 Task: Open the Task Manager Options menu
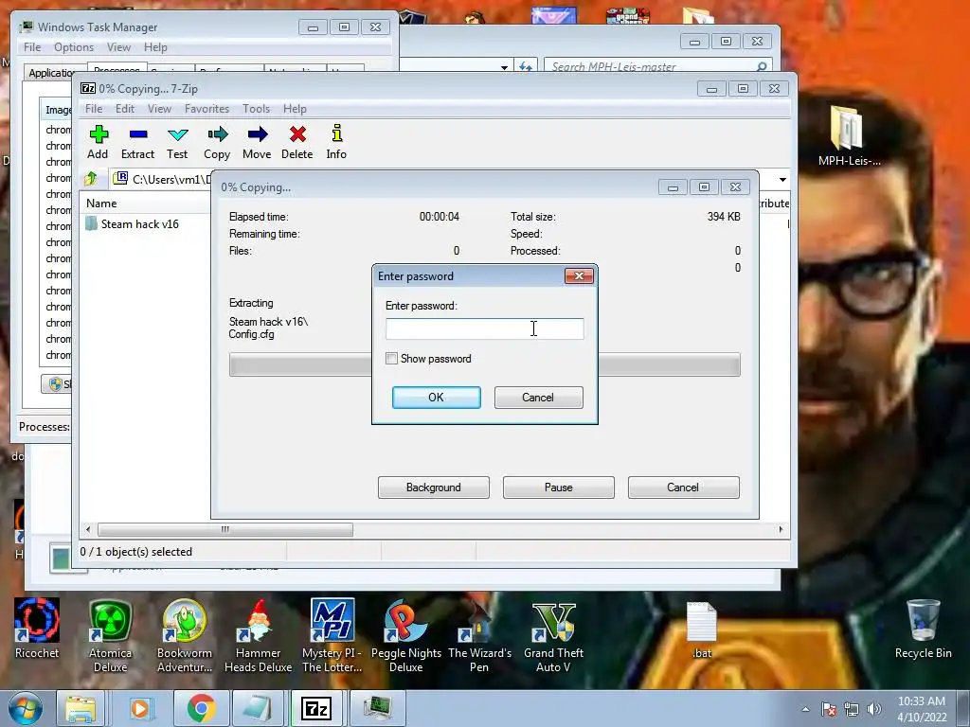pyautogui.click(x=74, y=47)
